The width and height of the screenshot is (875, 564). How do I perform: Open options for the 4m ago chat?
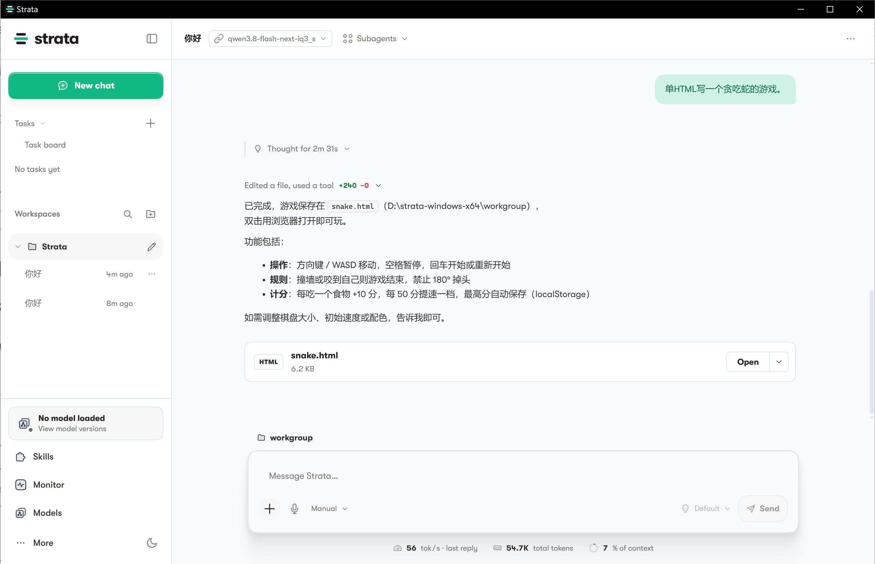[x=152, y=274]
